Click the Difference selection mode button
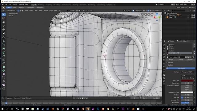 click(x=31, y=7)
